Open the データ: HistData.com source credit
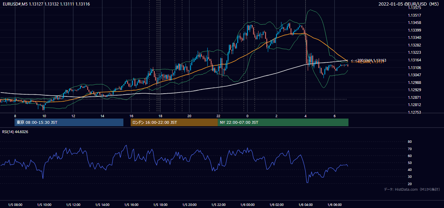This screenshot has height=208, width=444. click(412, 189)
